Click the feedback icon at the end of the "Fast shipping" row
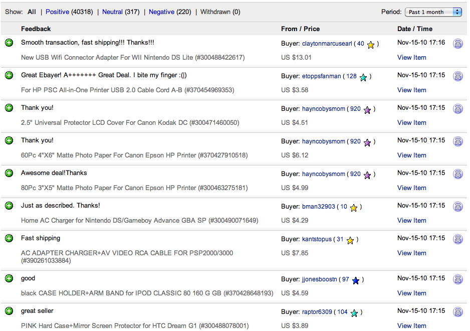Viewport: 470px width, 331px height. click(x=457, y=239)
